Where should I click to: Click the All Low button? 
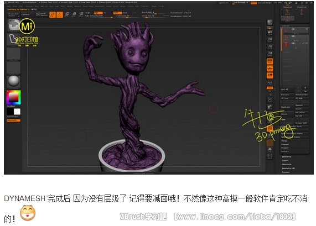288,98
